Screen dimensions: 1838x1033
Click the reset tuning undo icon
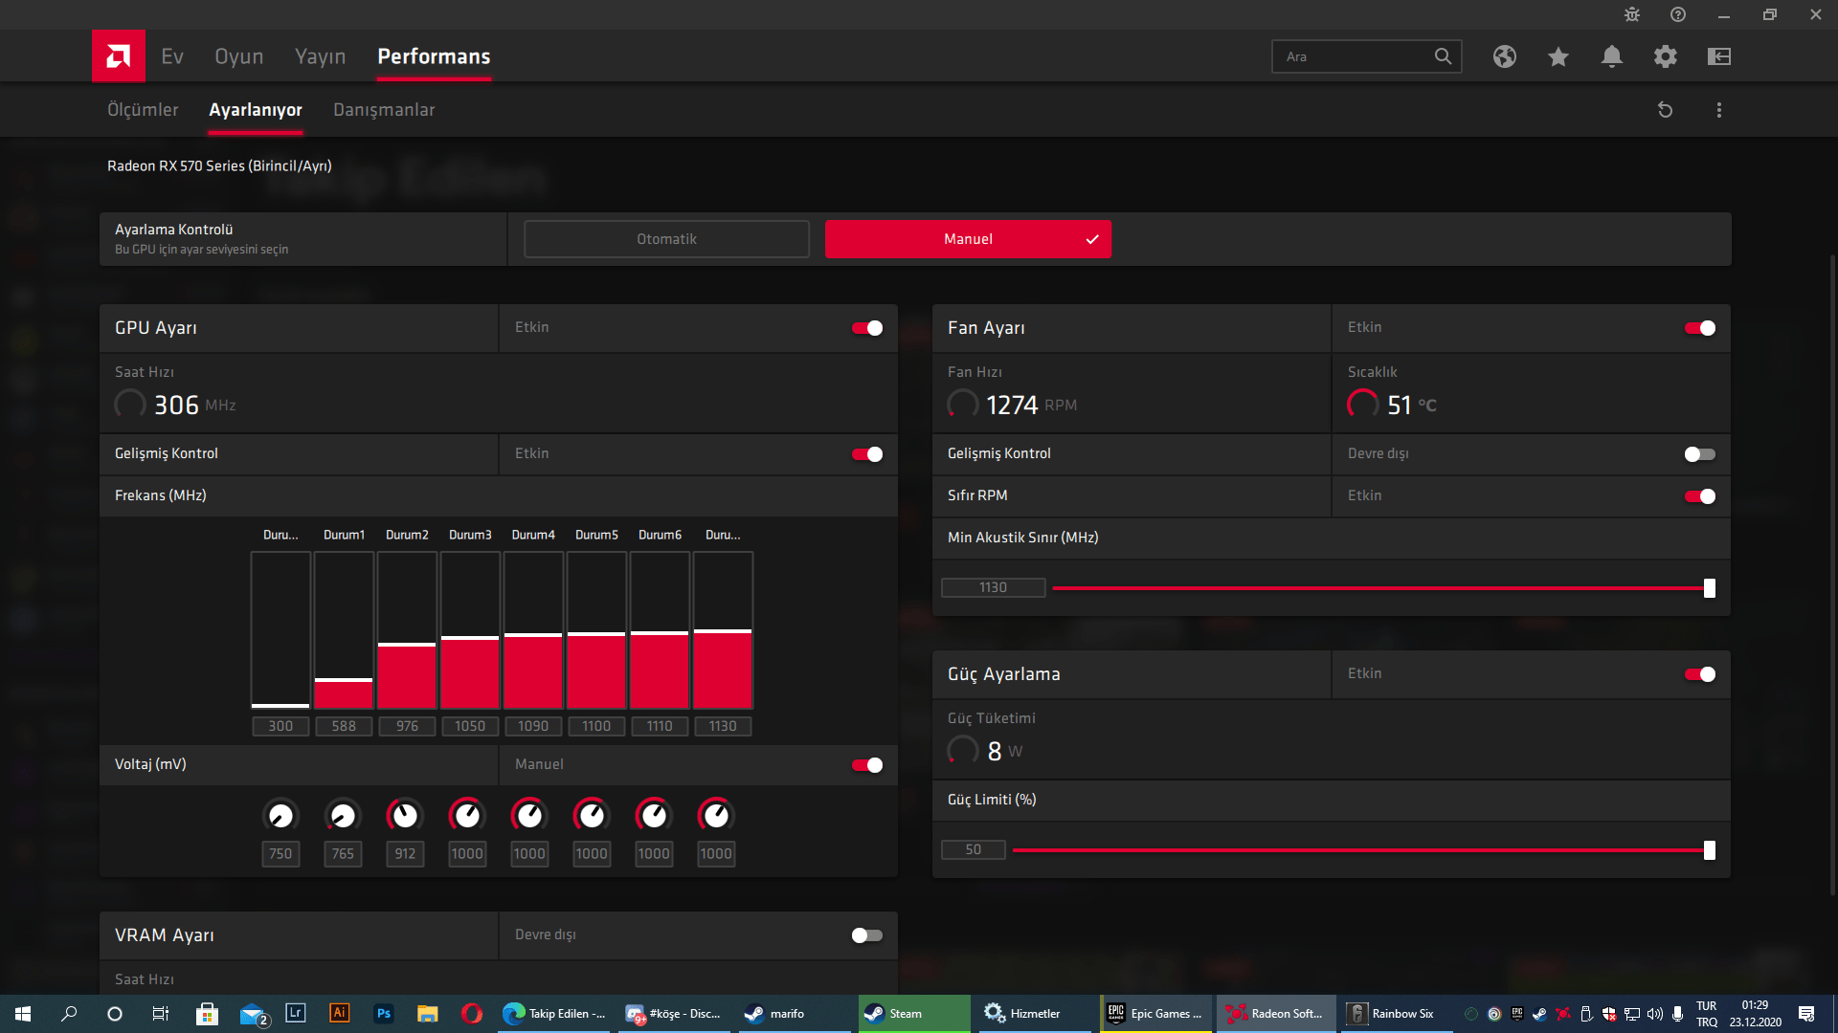click(1665, 110)
